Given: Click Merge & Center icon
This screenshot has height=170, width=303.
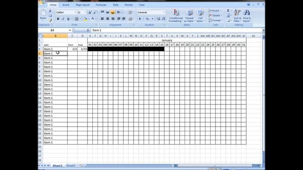Looking at the screenshot, I should click(x=130, y=19).
